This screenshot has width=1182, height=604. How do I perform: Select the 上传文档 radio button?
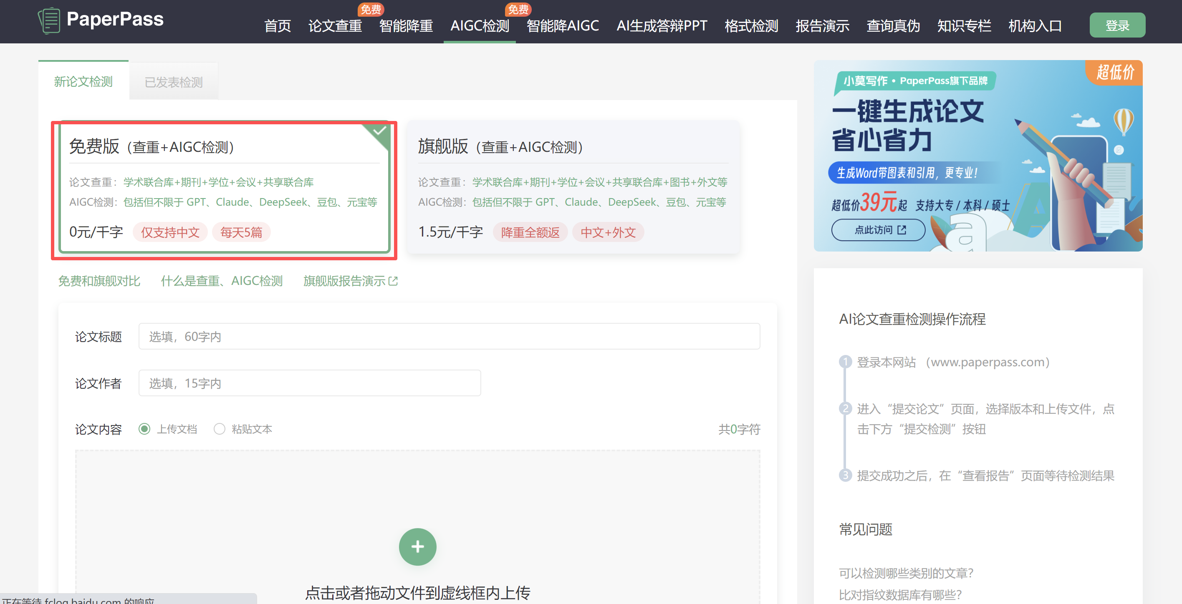click(144, 429)
